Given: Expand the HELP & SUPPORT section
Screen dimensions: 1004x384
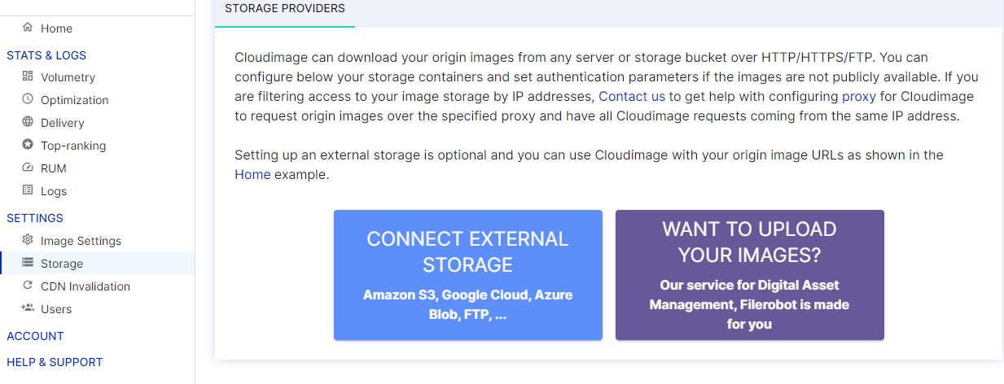Looking at the screenshot, I should (x=55, y=362).
